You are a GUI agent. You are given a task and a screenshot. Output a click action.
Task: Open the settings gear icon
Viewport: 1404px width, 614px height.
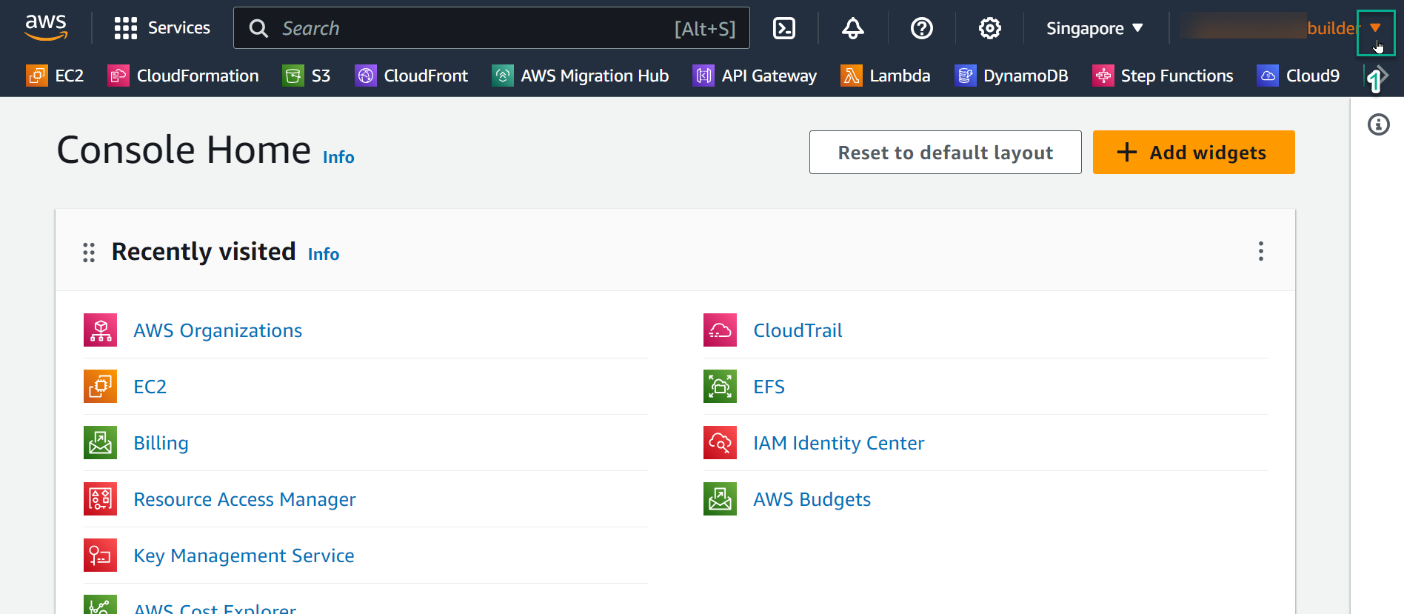pyautogui.click(x=990, y=28)
